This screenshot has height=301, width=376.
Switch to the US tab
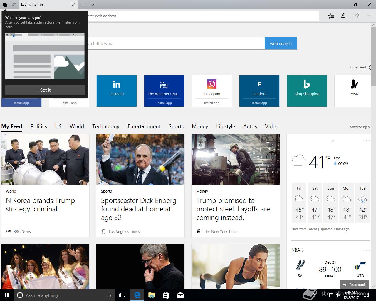point(58,126)
